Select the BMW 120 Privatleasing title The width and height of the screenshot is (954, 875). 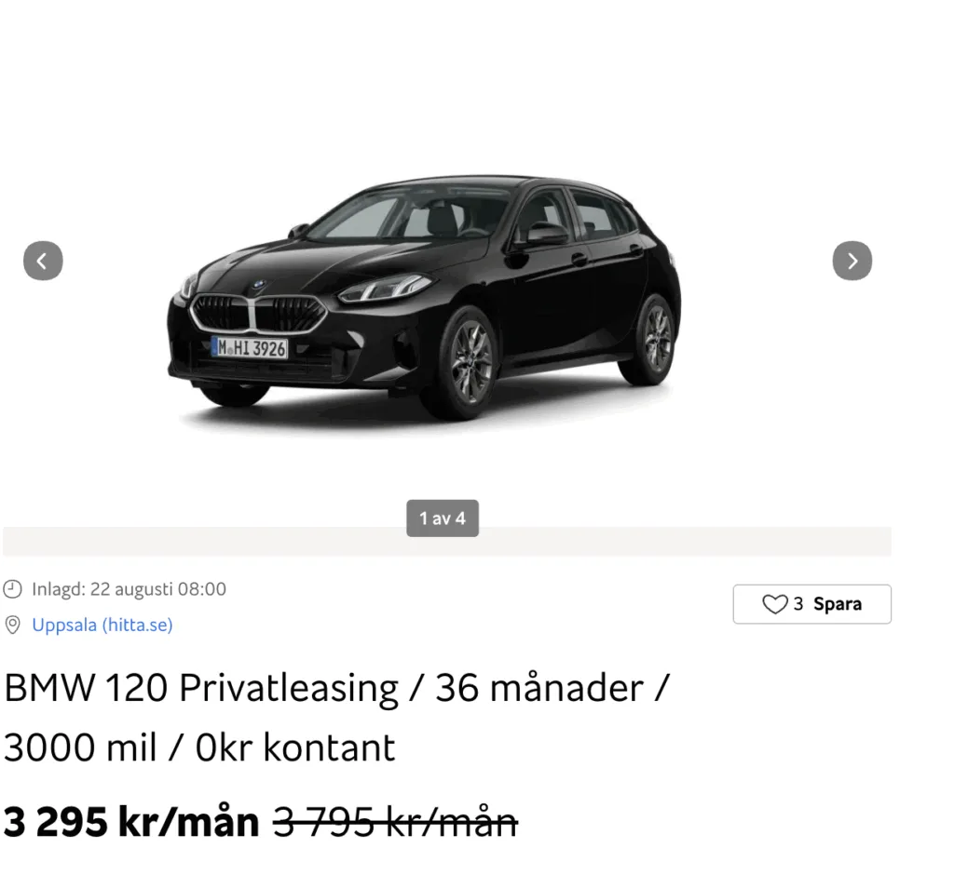(x=336, y=688)
